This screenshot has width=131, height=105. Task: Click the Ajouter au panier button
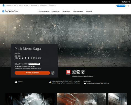tap(32, 73)
